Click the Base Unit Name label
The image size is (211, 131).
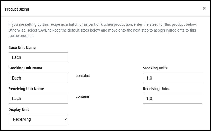[x=22, y=48]
